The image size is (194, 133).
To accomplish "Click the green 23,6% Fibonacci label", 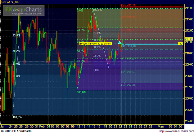I will [81, 30].
